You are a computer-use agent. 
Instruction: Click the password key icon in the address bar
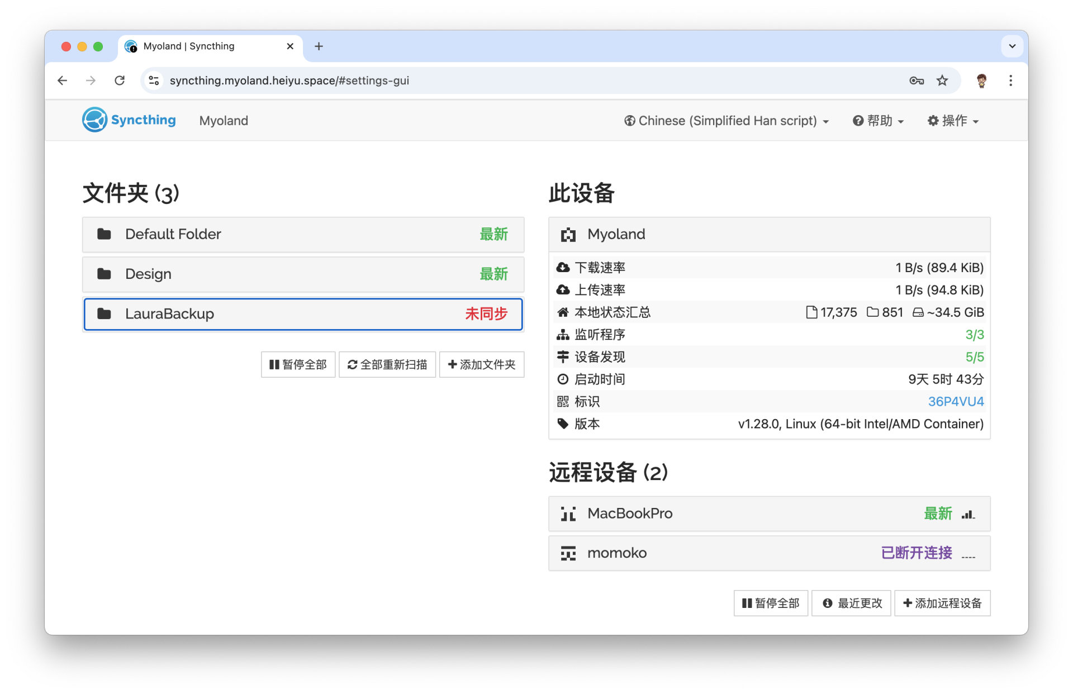916,80
